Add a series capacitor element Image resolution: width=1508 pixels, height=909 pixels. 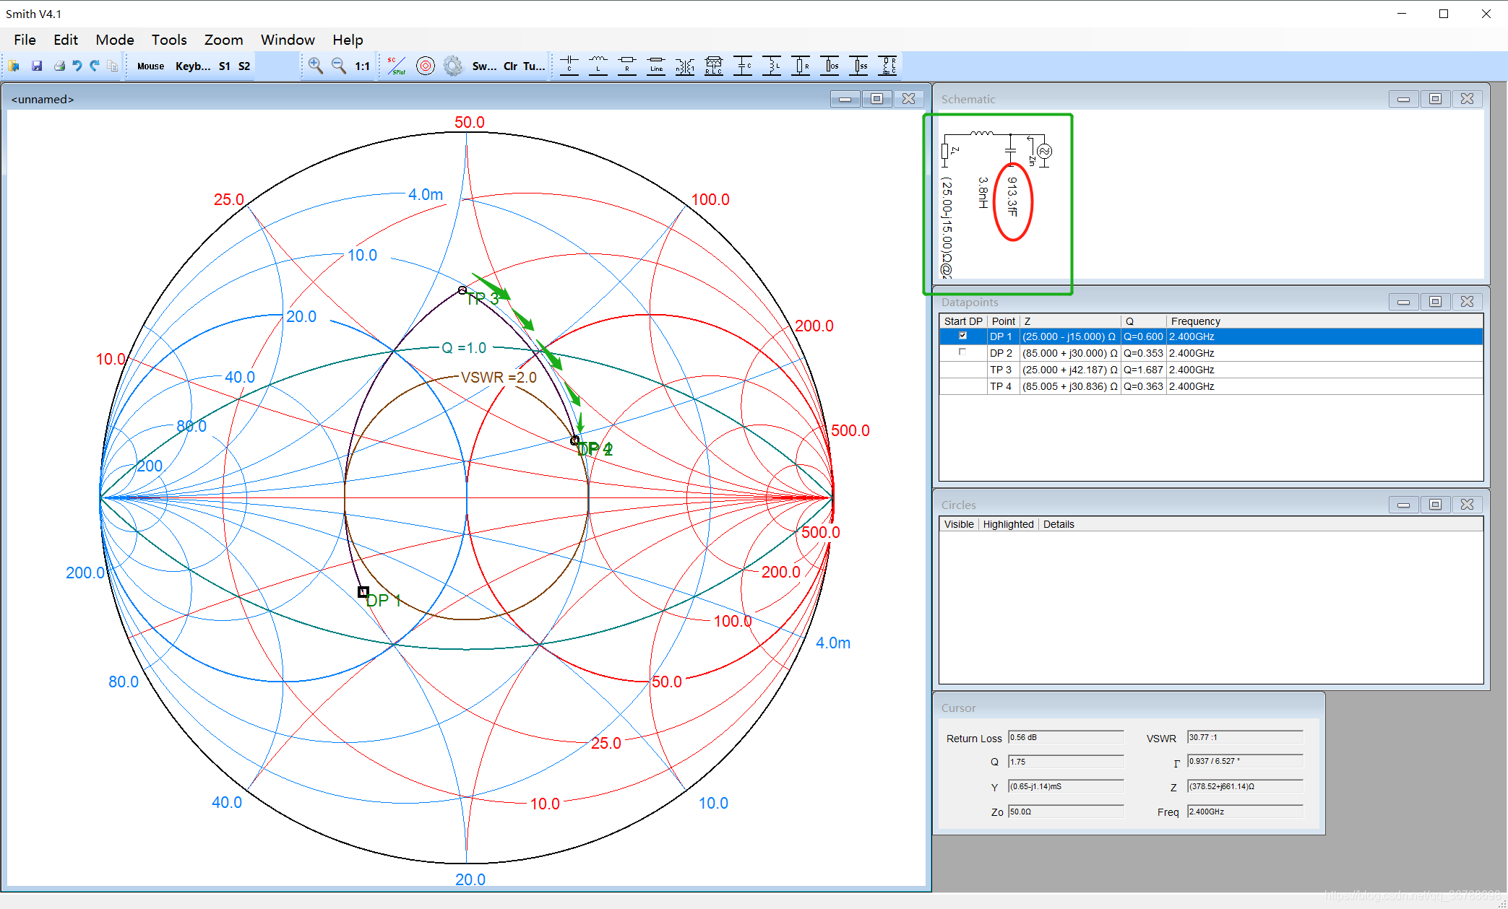[x=569, y=66]
